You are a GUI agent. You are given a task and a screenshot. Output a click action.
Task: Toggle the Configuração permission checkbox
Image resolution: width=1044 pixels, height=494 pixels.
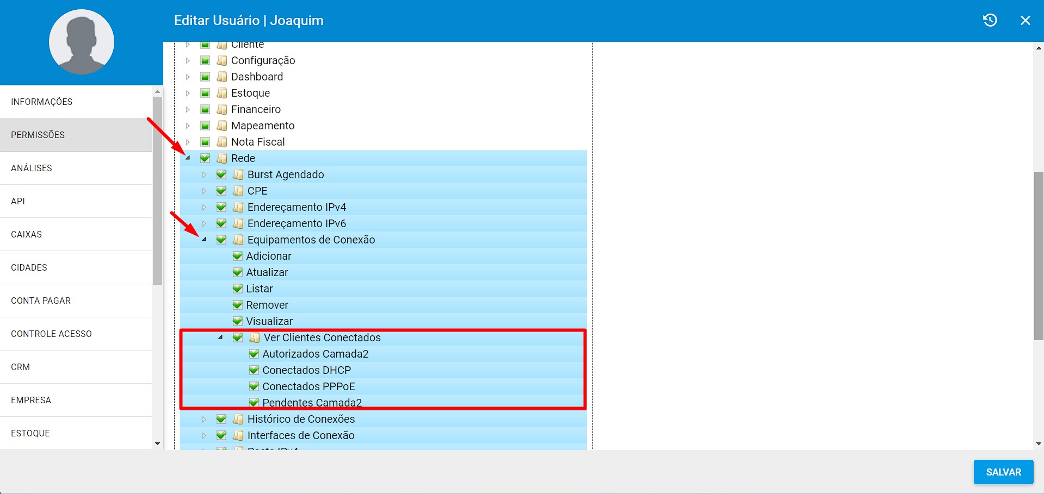(x=205, y=60)
